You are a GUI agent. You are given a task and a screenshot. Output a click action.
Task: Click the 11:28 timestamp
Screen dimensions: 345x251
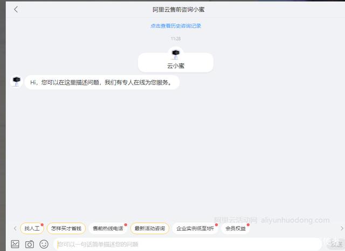(176, 39)
